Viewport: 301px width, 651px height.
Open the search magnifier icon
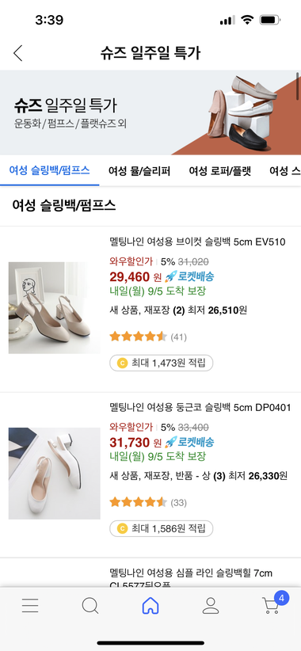[x=90, y=606]
